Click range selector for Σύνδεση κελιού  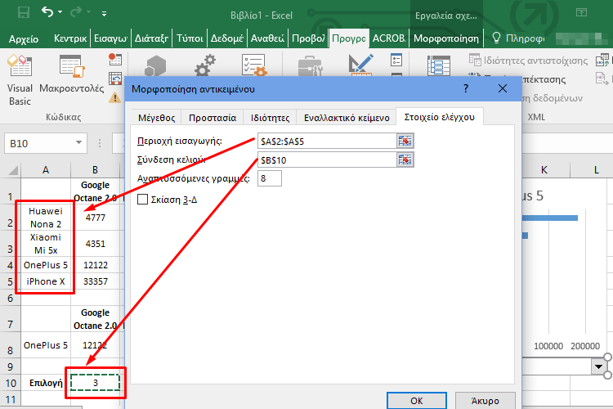click(405, 160)
